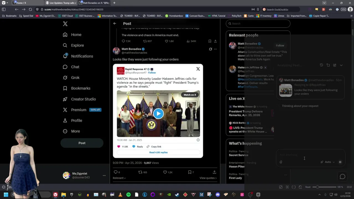Viewport: 354px width, 199px height.
Task: Open a new browser tab
Action: tap(114, 3)
